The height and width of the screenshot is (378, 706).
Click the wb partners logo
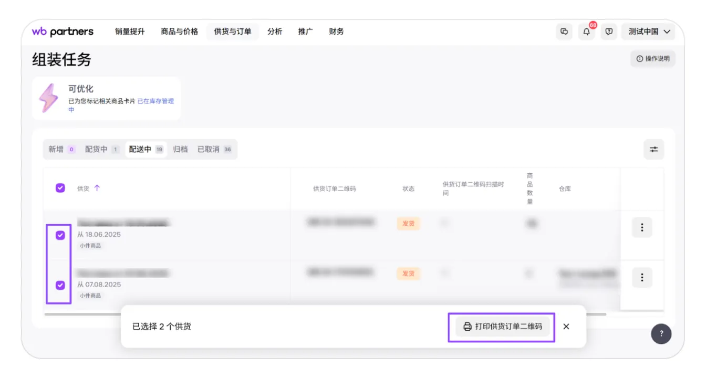(x=63, y=31)
